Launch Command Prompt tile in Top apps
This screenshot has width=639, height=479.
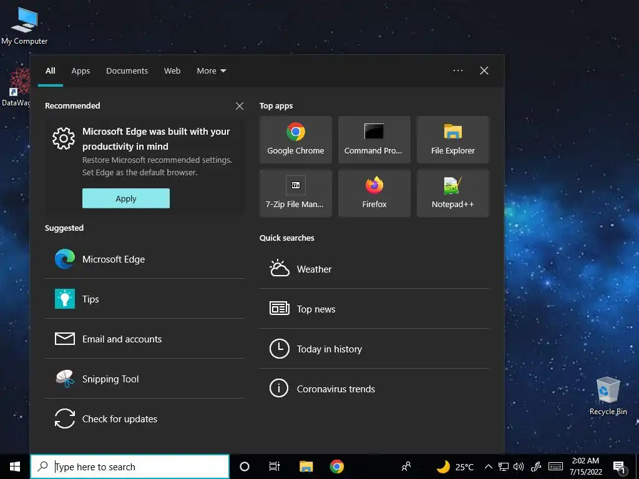374,140
